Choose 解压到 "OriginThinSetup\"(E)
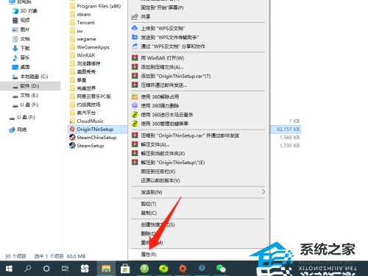The image size is (368, 276). coord(169,163)
